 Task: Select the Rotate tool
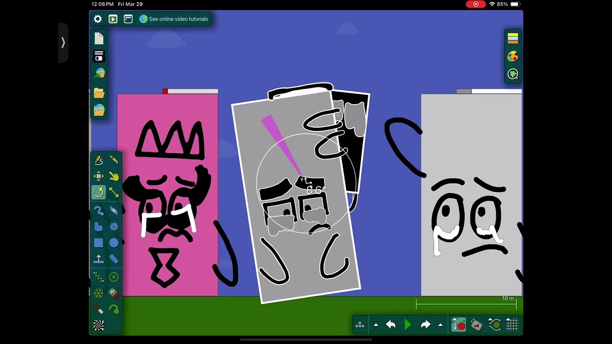(x=98, y=192)
